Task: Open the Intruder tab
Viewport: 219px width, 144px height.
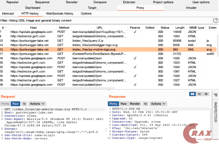Action: [x=191, y=7]
